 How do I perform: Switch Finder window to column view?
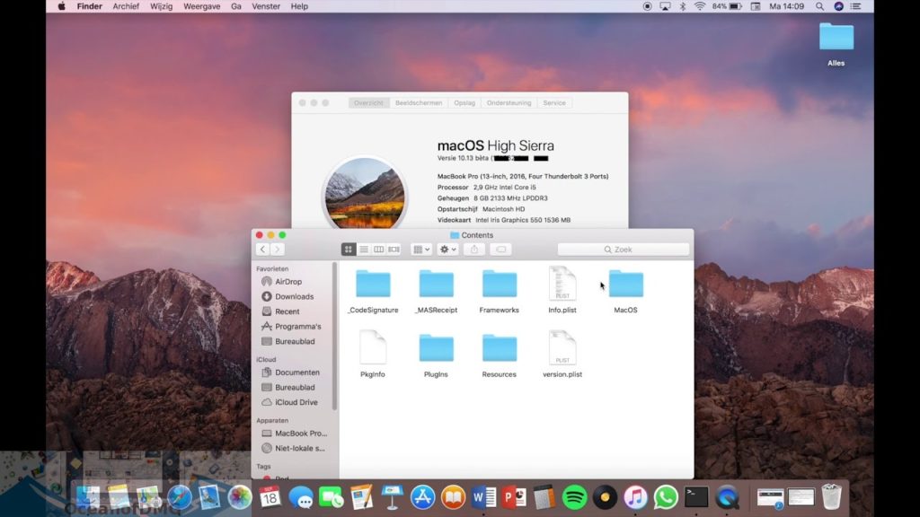[x=379, y=250]
